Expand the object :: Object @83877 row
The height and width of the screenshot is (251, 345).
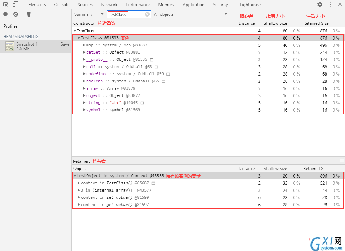click(84, 95)
